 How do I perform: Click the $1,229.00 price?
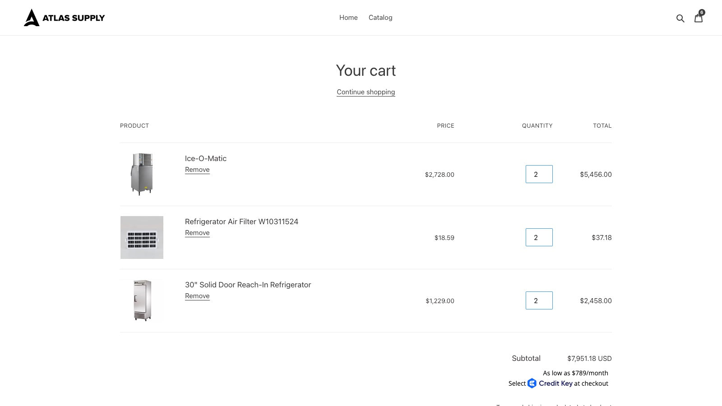tap(440, 301)
